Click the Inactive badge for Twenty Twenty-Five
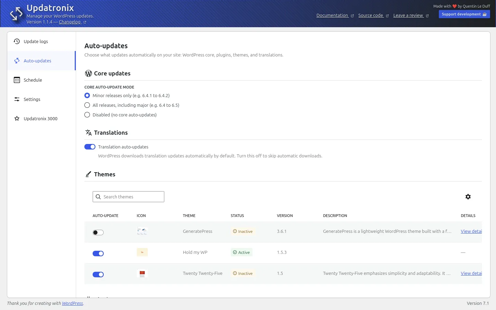 [x=243, y=273]
